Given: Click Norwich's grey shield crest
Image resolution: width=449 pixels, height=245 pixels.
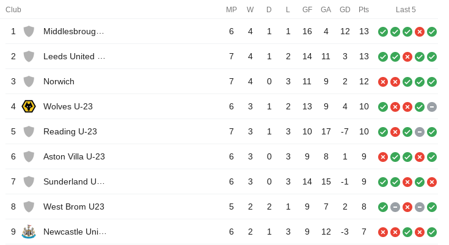Looking at the screenshot, I should click(29, 81).
